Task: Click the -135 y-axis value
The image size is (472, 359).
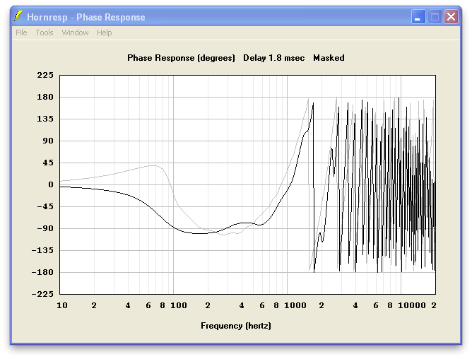Action: [x=42, y=250]
